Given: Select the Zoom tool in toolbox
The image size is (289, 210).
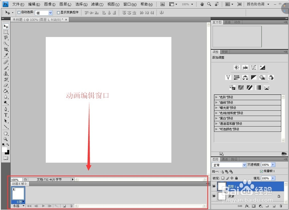Looking at the screenshot, I should click(6, 139).
